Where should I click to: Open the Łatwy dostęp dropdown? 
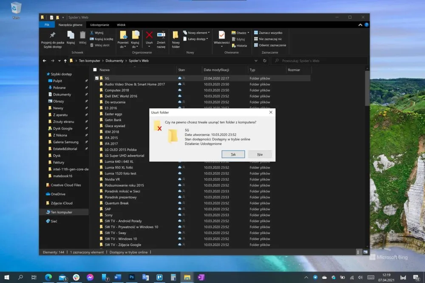[195, 39]
